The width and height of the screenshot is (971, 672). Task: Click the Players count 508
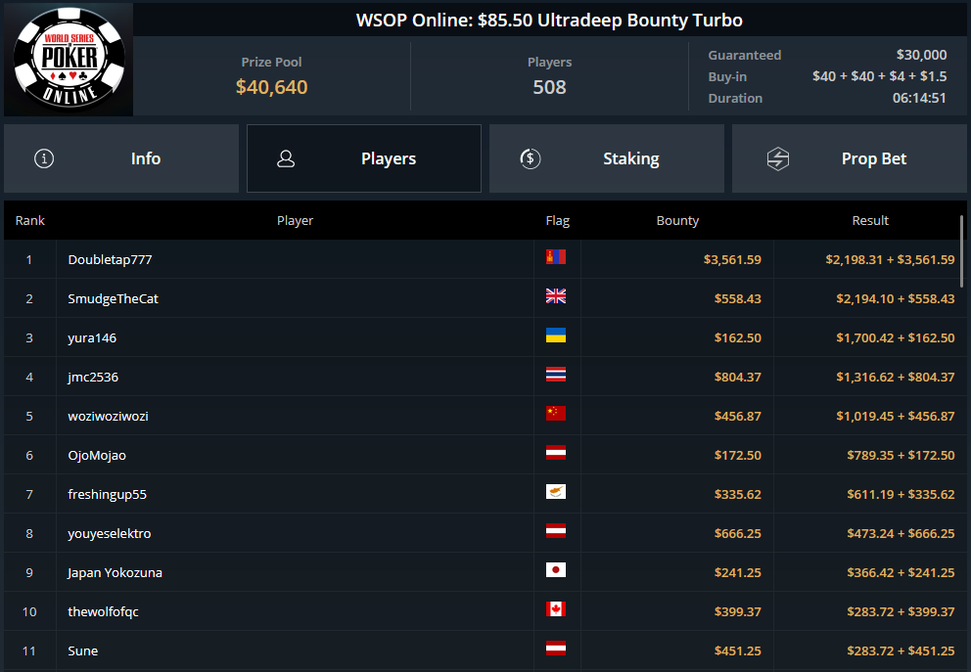pyautogui.click(x=549, y=87)
